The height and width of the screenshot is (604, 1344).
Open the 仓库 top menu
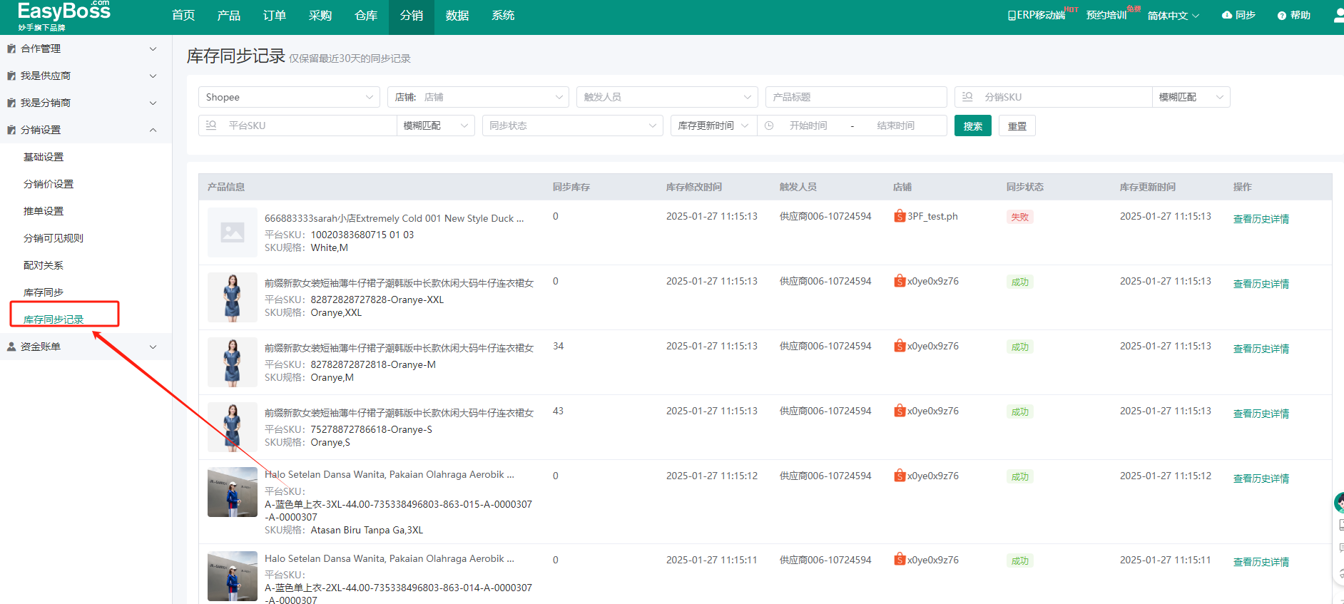tap(365, 16)
